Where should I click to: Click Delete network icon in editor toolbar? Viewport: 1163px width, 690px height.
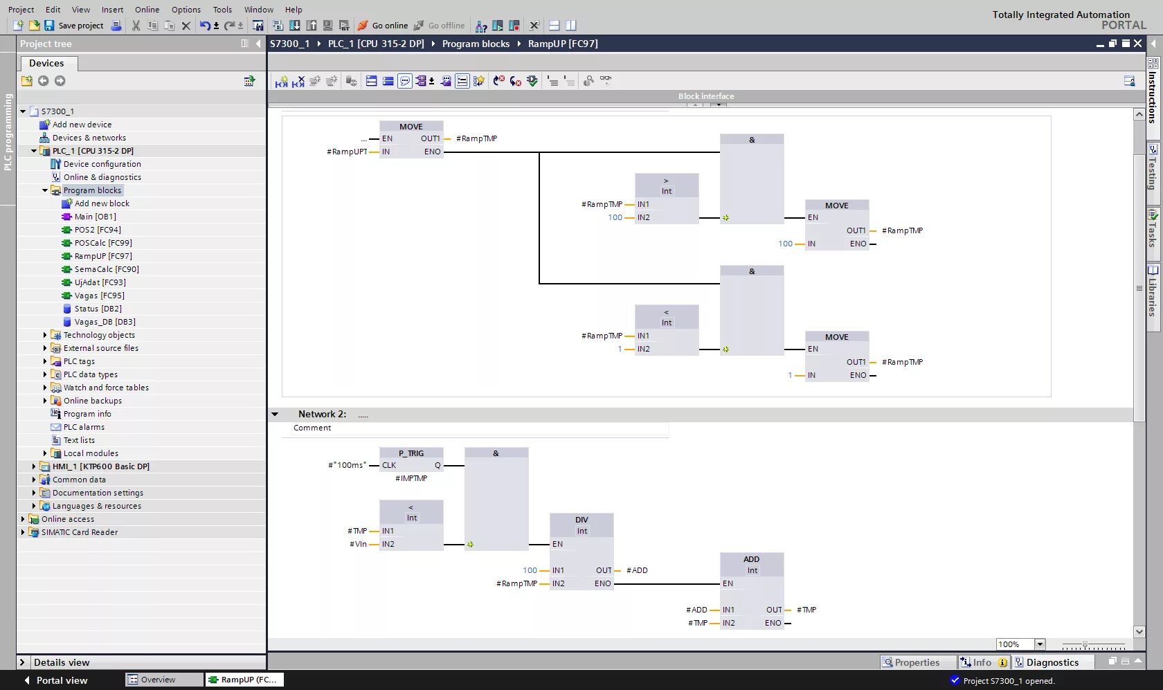point(298,81)
